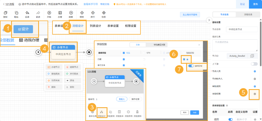Toggle the 可写 header checkbox
Image resolution: width=262 pixels, height=121 pixels.
[x=144, y=53]
